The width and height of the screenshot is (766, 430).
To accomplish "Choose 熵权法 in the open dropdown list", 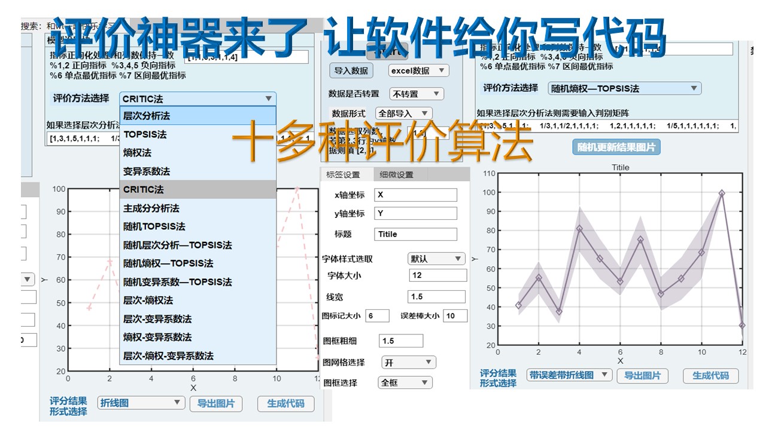I will pyautogui.click(x=197, y=153).
